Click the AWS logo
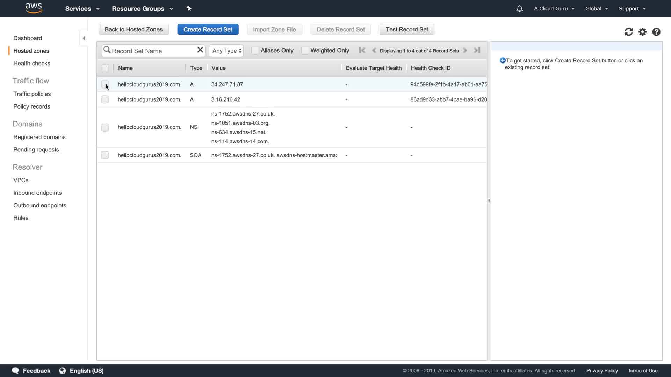Viewport: 671px width, 377px height. (34, 8)
